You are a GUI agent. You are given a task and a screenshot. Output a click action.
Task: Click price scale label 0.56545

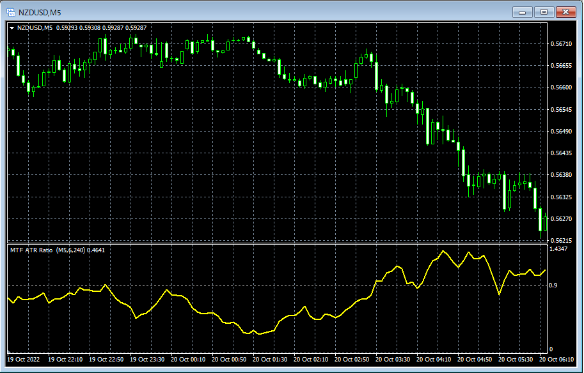[561, 110]
